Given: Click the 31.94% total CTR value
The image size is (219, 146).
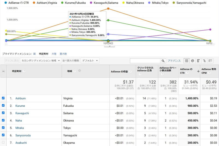Looking at the screenshot, I should coord(191,82).
